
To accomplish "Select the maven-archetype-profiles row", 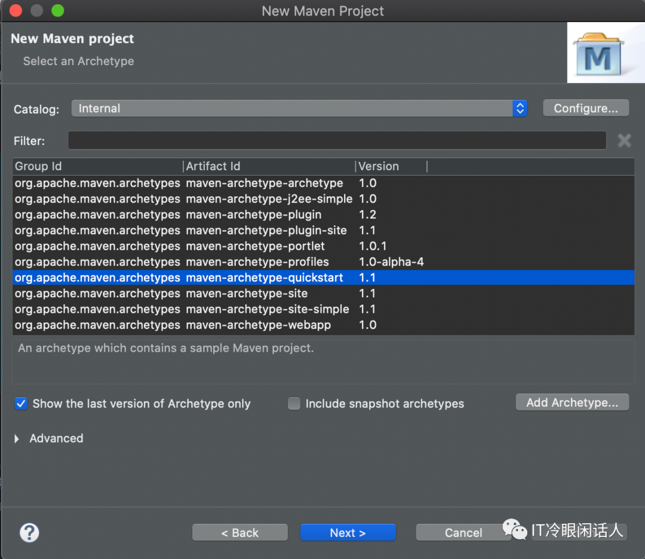I will coord(323,262).
